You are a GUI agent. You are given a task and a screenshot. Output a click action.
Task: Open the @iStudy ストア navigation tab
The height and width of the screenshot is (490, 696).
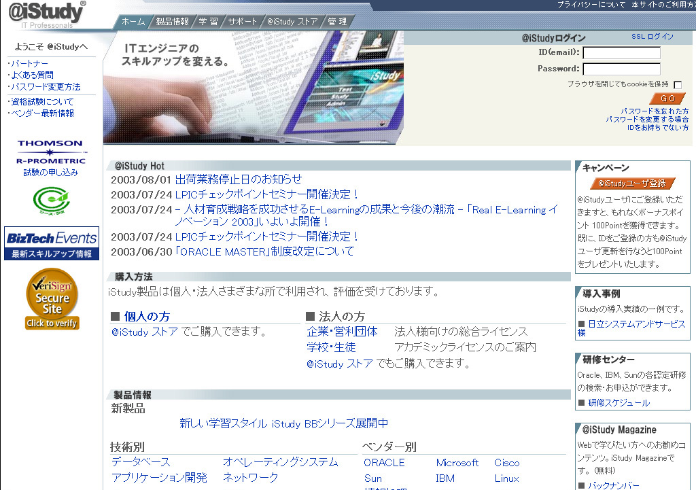point(292,21)
